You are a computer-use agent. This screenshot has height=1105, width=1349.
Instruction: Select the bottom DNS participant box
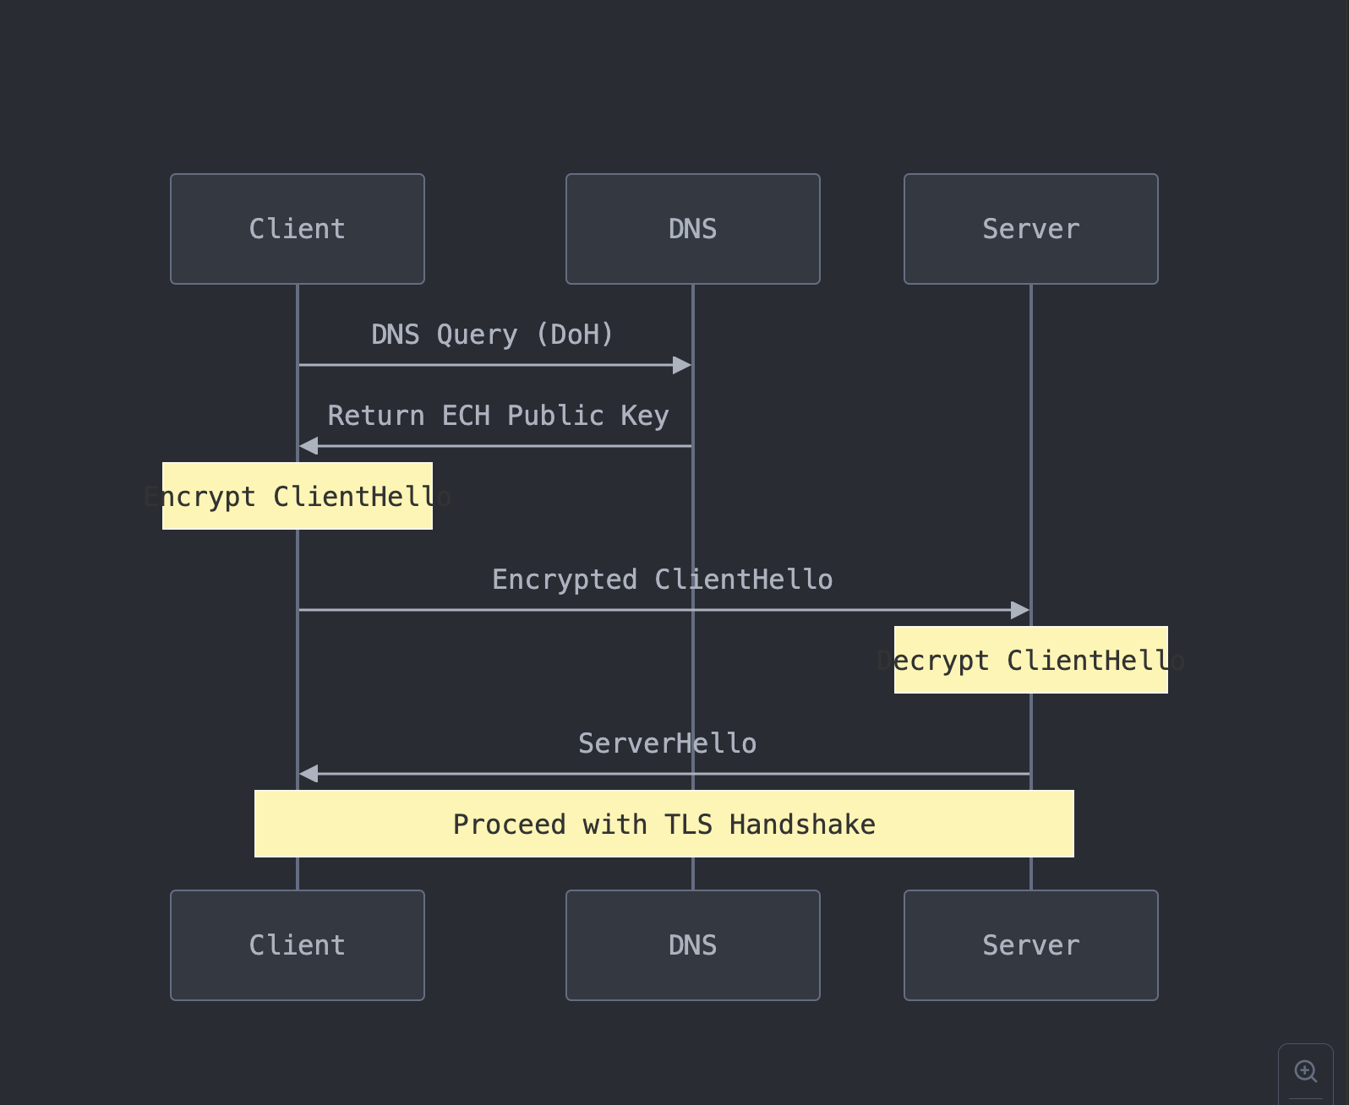point(693,945)
